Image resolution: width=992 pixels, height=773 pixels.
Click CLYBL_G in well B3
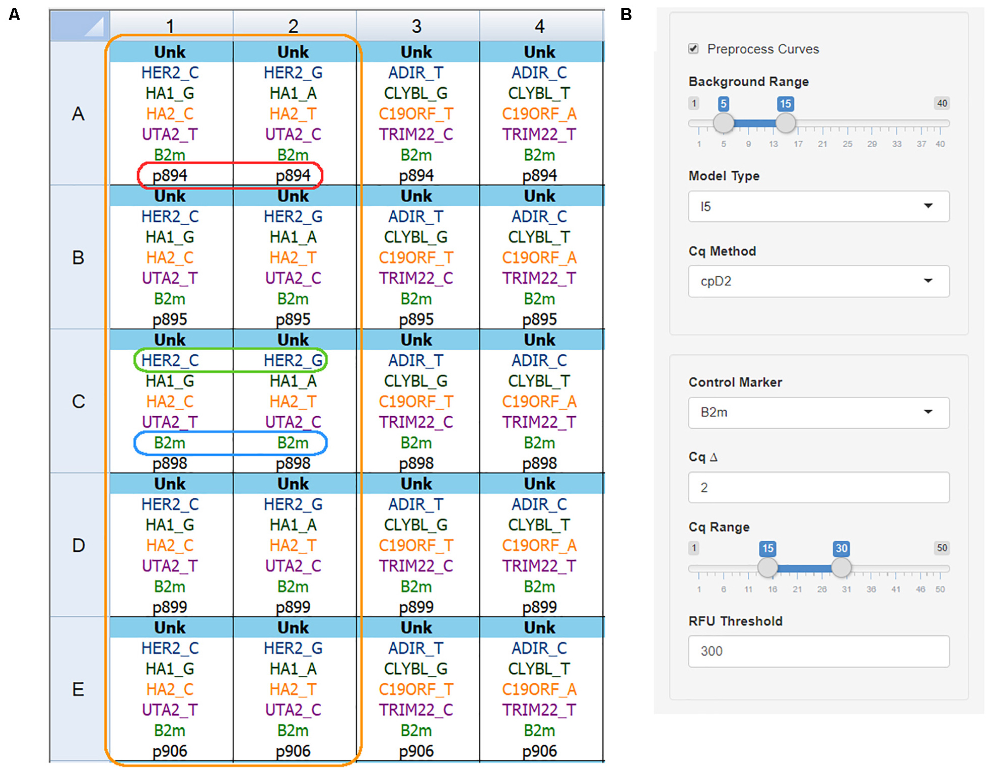tap(416, 237)
